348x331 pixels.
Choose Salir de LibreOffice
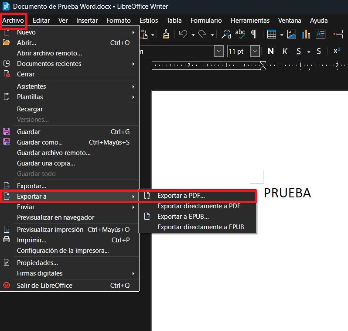coord(69,286)
